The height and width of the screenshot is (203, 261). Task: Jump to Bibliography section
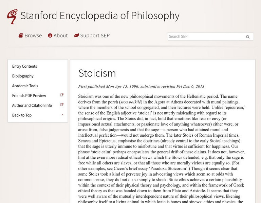pyautogui.click(x=23, y=76)
